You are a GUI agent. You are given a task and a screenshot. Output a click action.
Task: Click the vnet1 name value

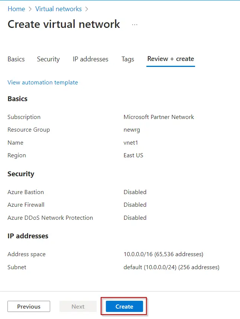[x=131, y=143]
